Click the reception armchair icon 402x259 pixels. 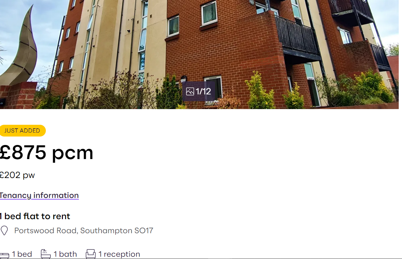(91, 254)
